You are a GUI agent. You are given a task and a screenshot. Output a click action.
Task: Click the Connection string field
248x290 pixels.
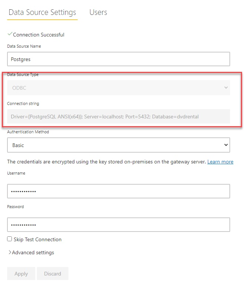point(119,117)
